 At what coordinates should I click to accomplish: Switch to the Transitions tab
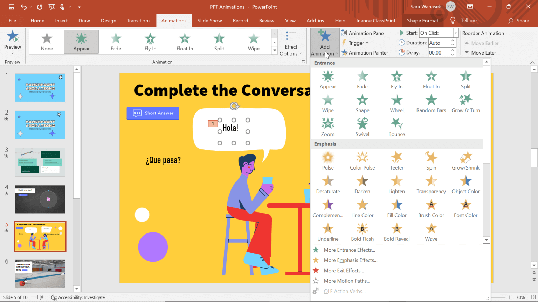[139, 21]
